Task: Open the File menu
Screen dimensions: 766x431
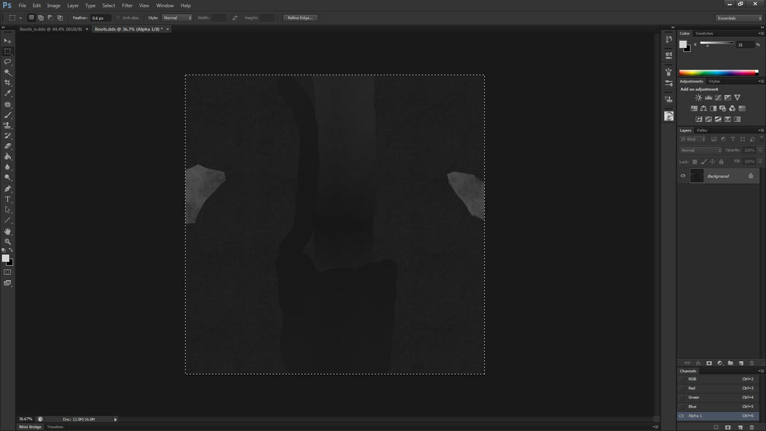Action: pos(22,5)
